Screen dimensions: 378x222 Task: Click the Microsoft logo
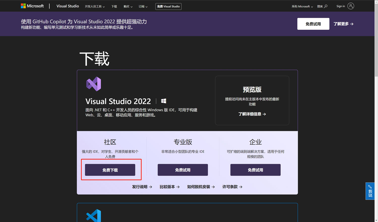click(x=32, y=6)
